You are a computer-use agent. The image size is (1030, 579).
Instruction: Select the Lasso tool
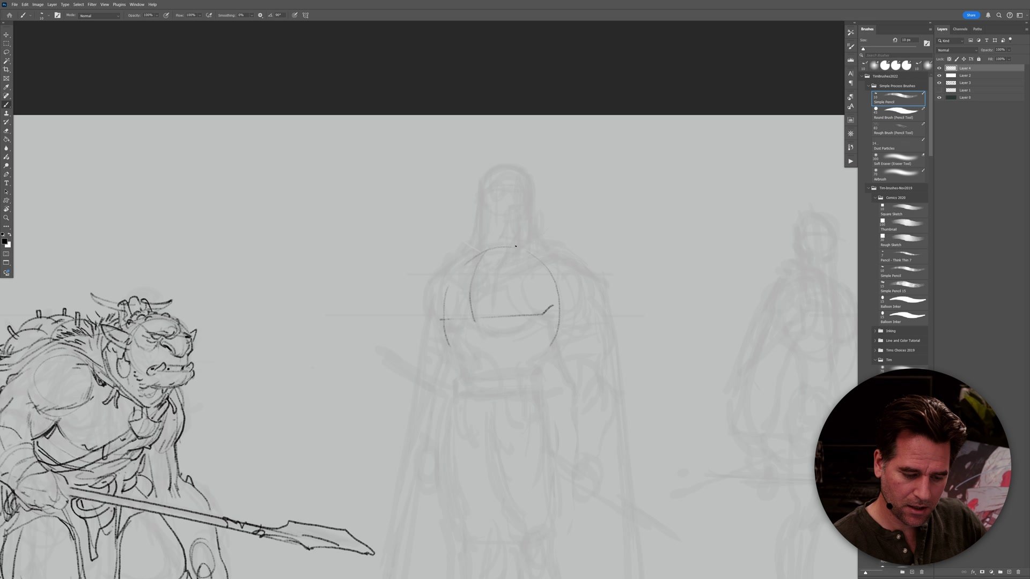(x=6, y=52)
